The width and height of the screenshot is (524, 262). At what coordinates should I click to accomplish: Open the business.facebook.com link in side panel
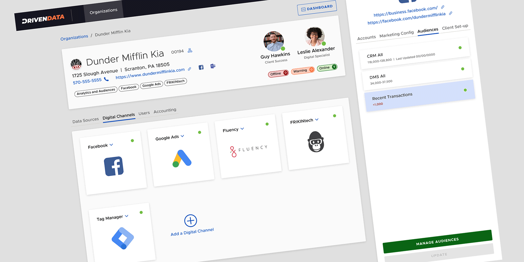point(405,11)
